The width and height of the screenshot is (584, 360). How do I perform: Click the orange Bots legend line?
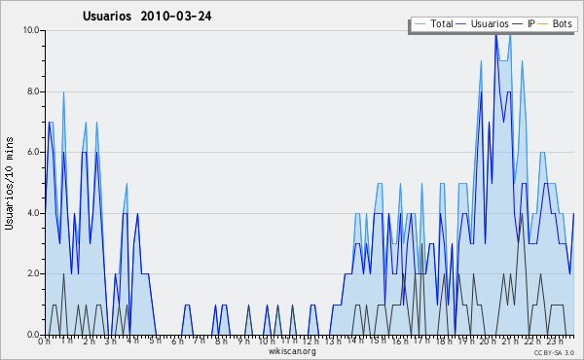(x=543, y=24)
